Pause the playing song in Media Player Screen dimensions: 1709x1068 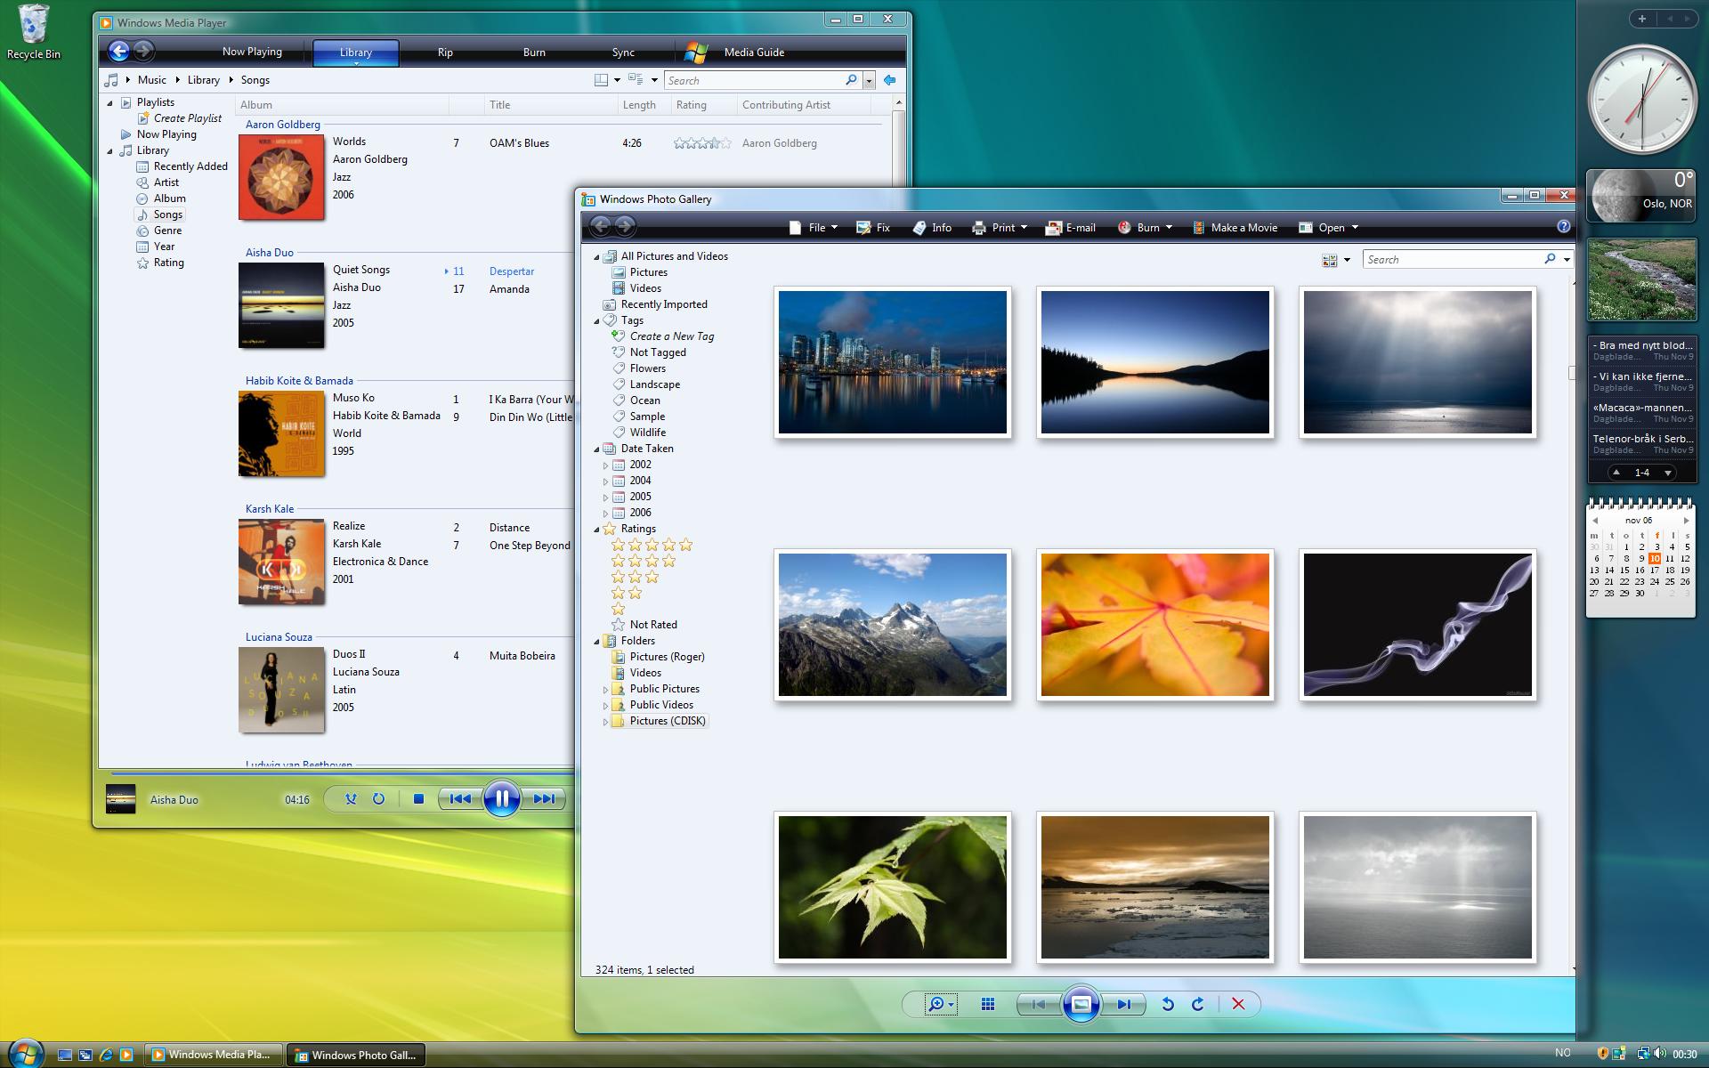coord(501,799)
